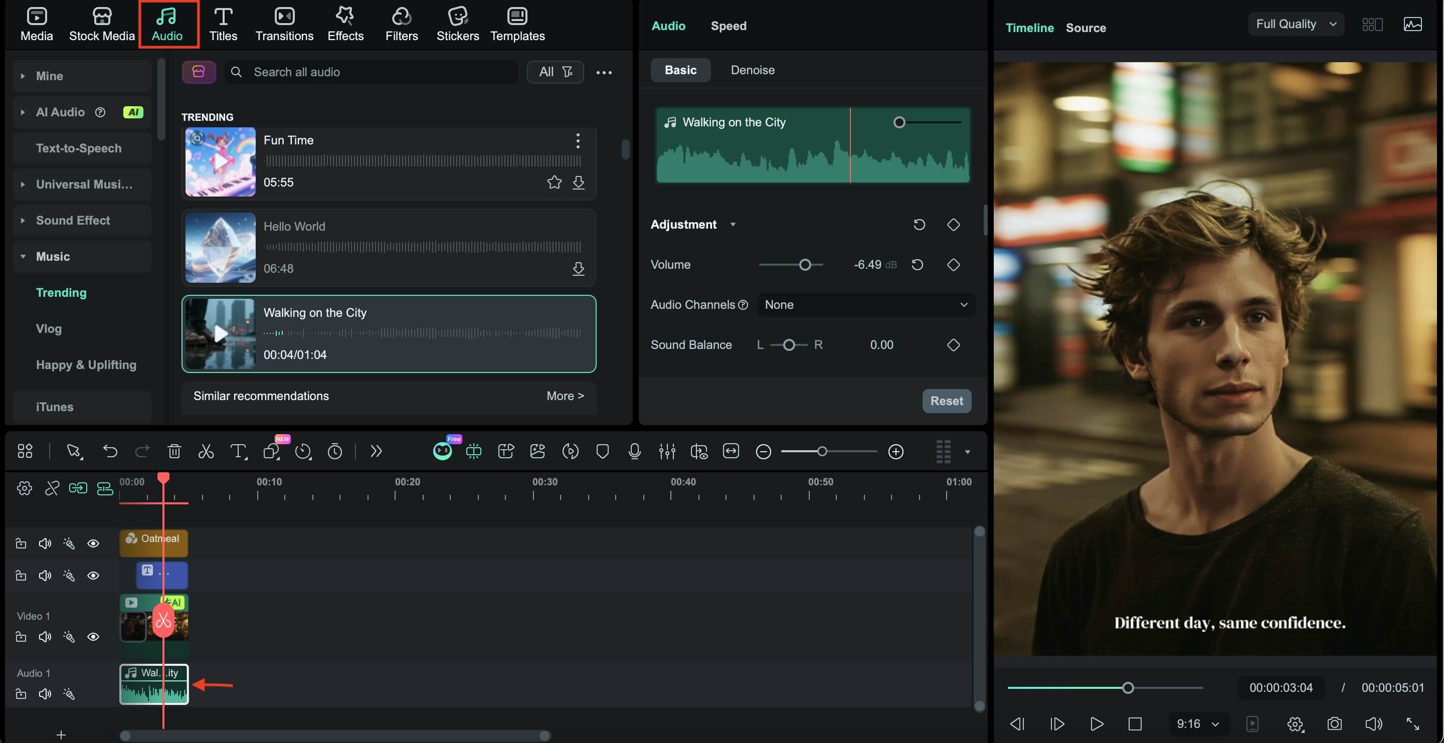Download the Fun Time track
This screenshot has width=1444, height=743.
[x=579, y=182]
